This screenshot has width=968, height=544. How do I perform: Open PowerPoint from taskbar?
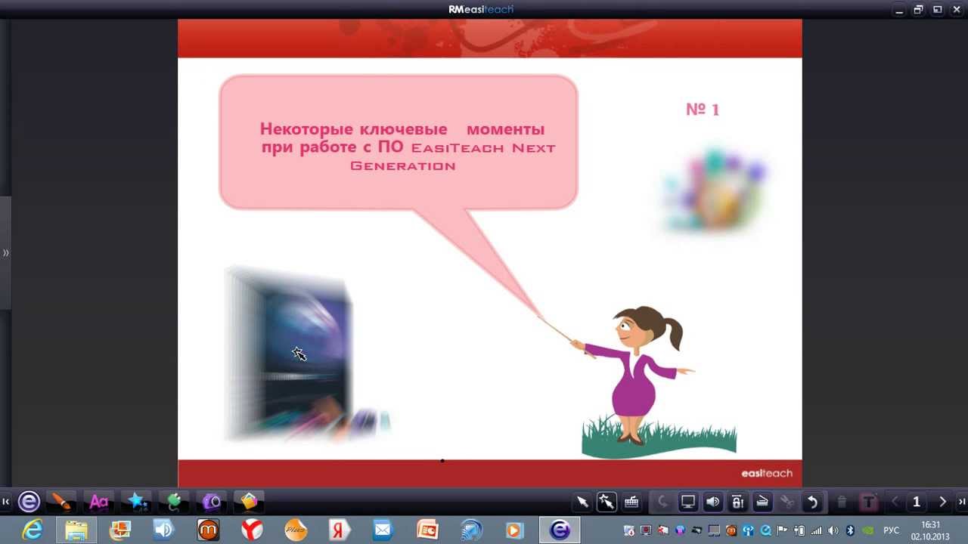pyautogui.click(x=427, y=530)
